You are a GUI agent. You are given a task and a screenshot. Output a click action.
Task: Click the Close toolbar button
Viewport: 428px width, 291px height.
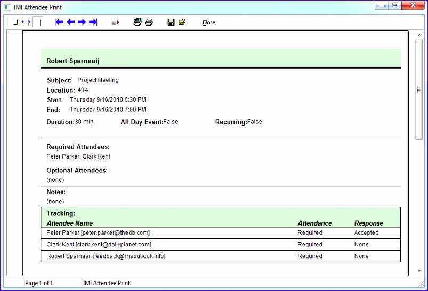coord(209,22)
